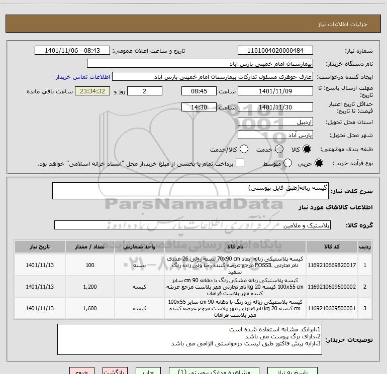Image resolution: width=387 pixels, height=374 pixels.
Task: Click need number field 1101004020000484
Action: [x=275, y=50]
